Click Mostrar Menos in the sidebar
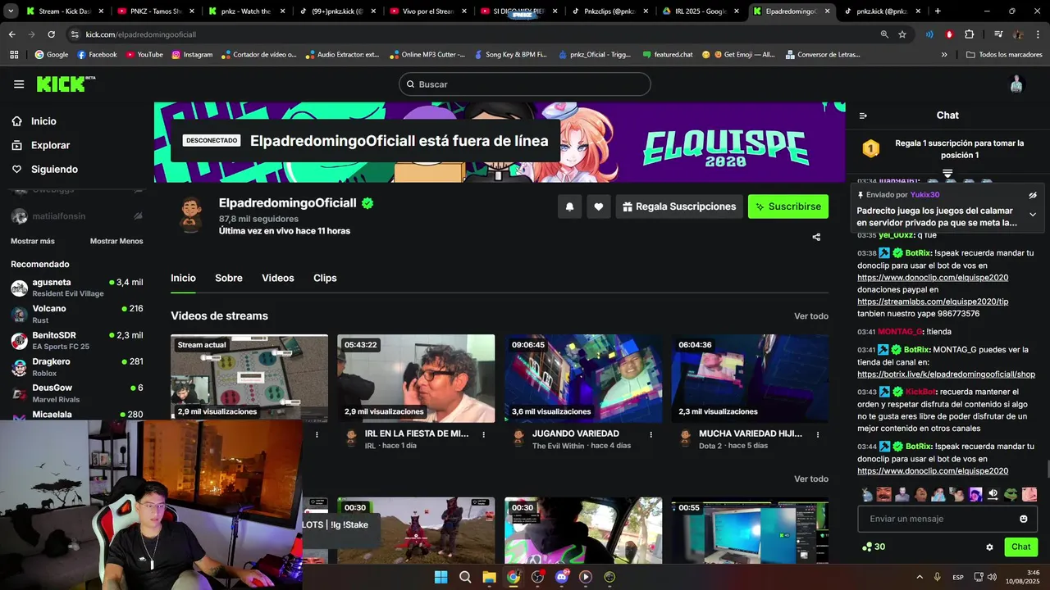 116,242
